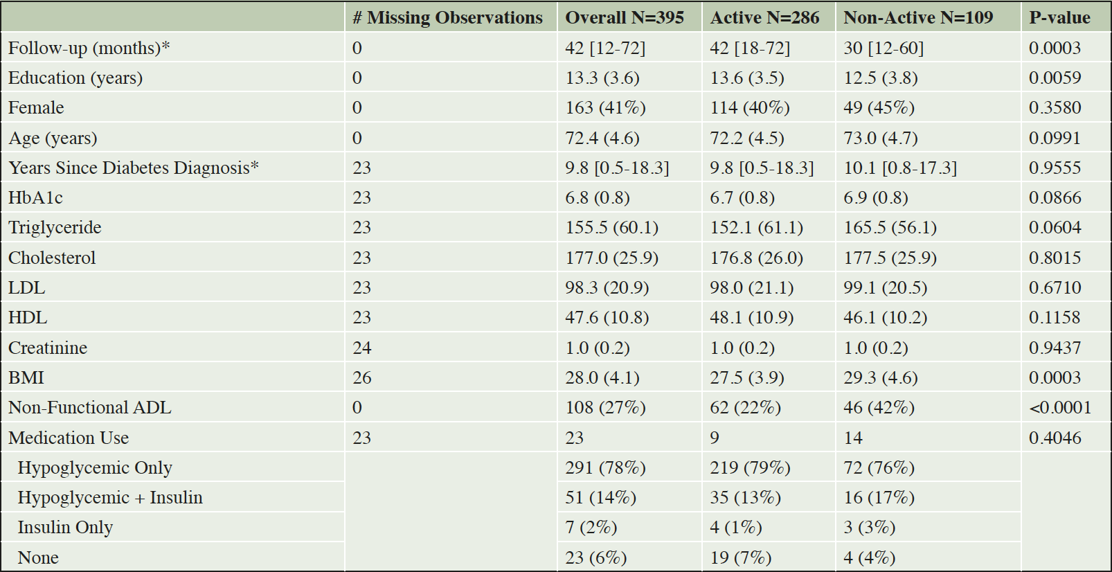The image size is (1112, 572).
Task: Click the HbA1c row label
Action: click(x=35, y=198)
